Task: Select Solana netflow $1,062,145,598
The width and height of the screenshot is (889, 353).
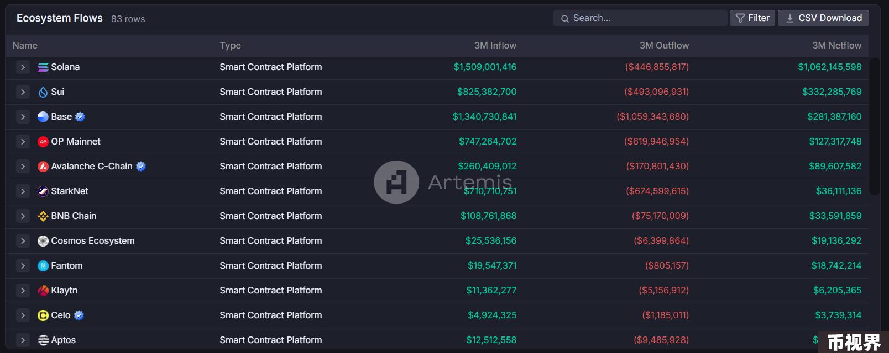Action: pyautogui.click(x=829, y=67)
